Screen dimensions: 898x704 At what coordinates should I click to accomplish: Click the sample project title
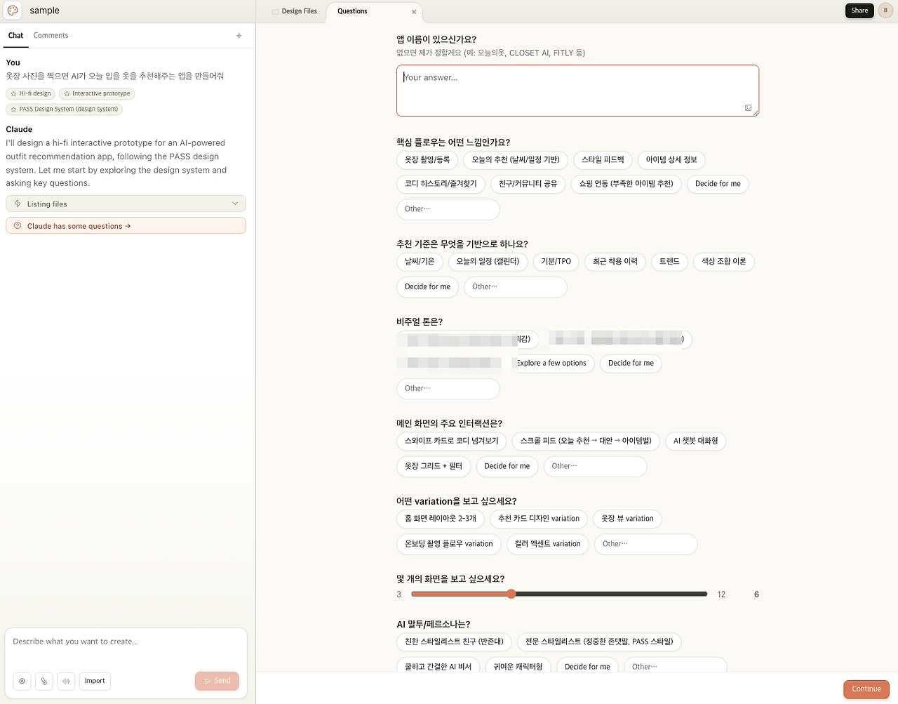click(x=44, y=11)
